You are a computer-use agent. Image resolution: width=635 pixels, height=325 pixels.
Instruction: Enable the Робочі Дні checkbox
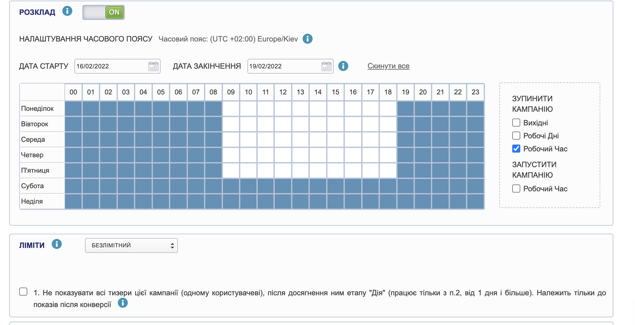click(516, 136)
